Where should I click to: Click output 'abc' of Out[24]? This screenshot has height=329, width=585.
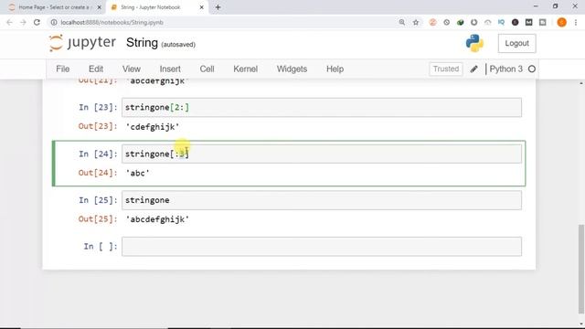click(x=137, y=173)
